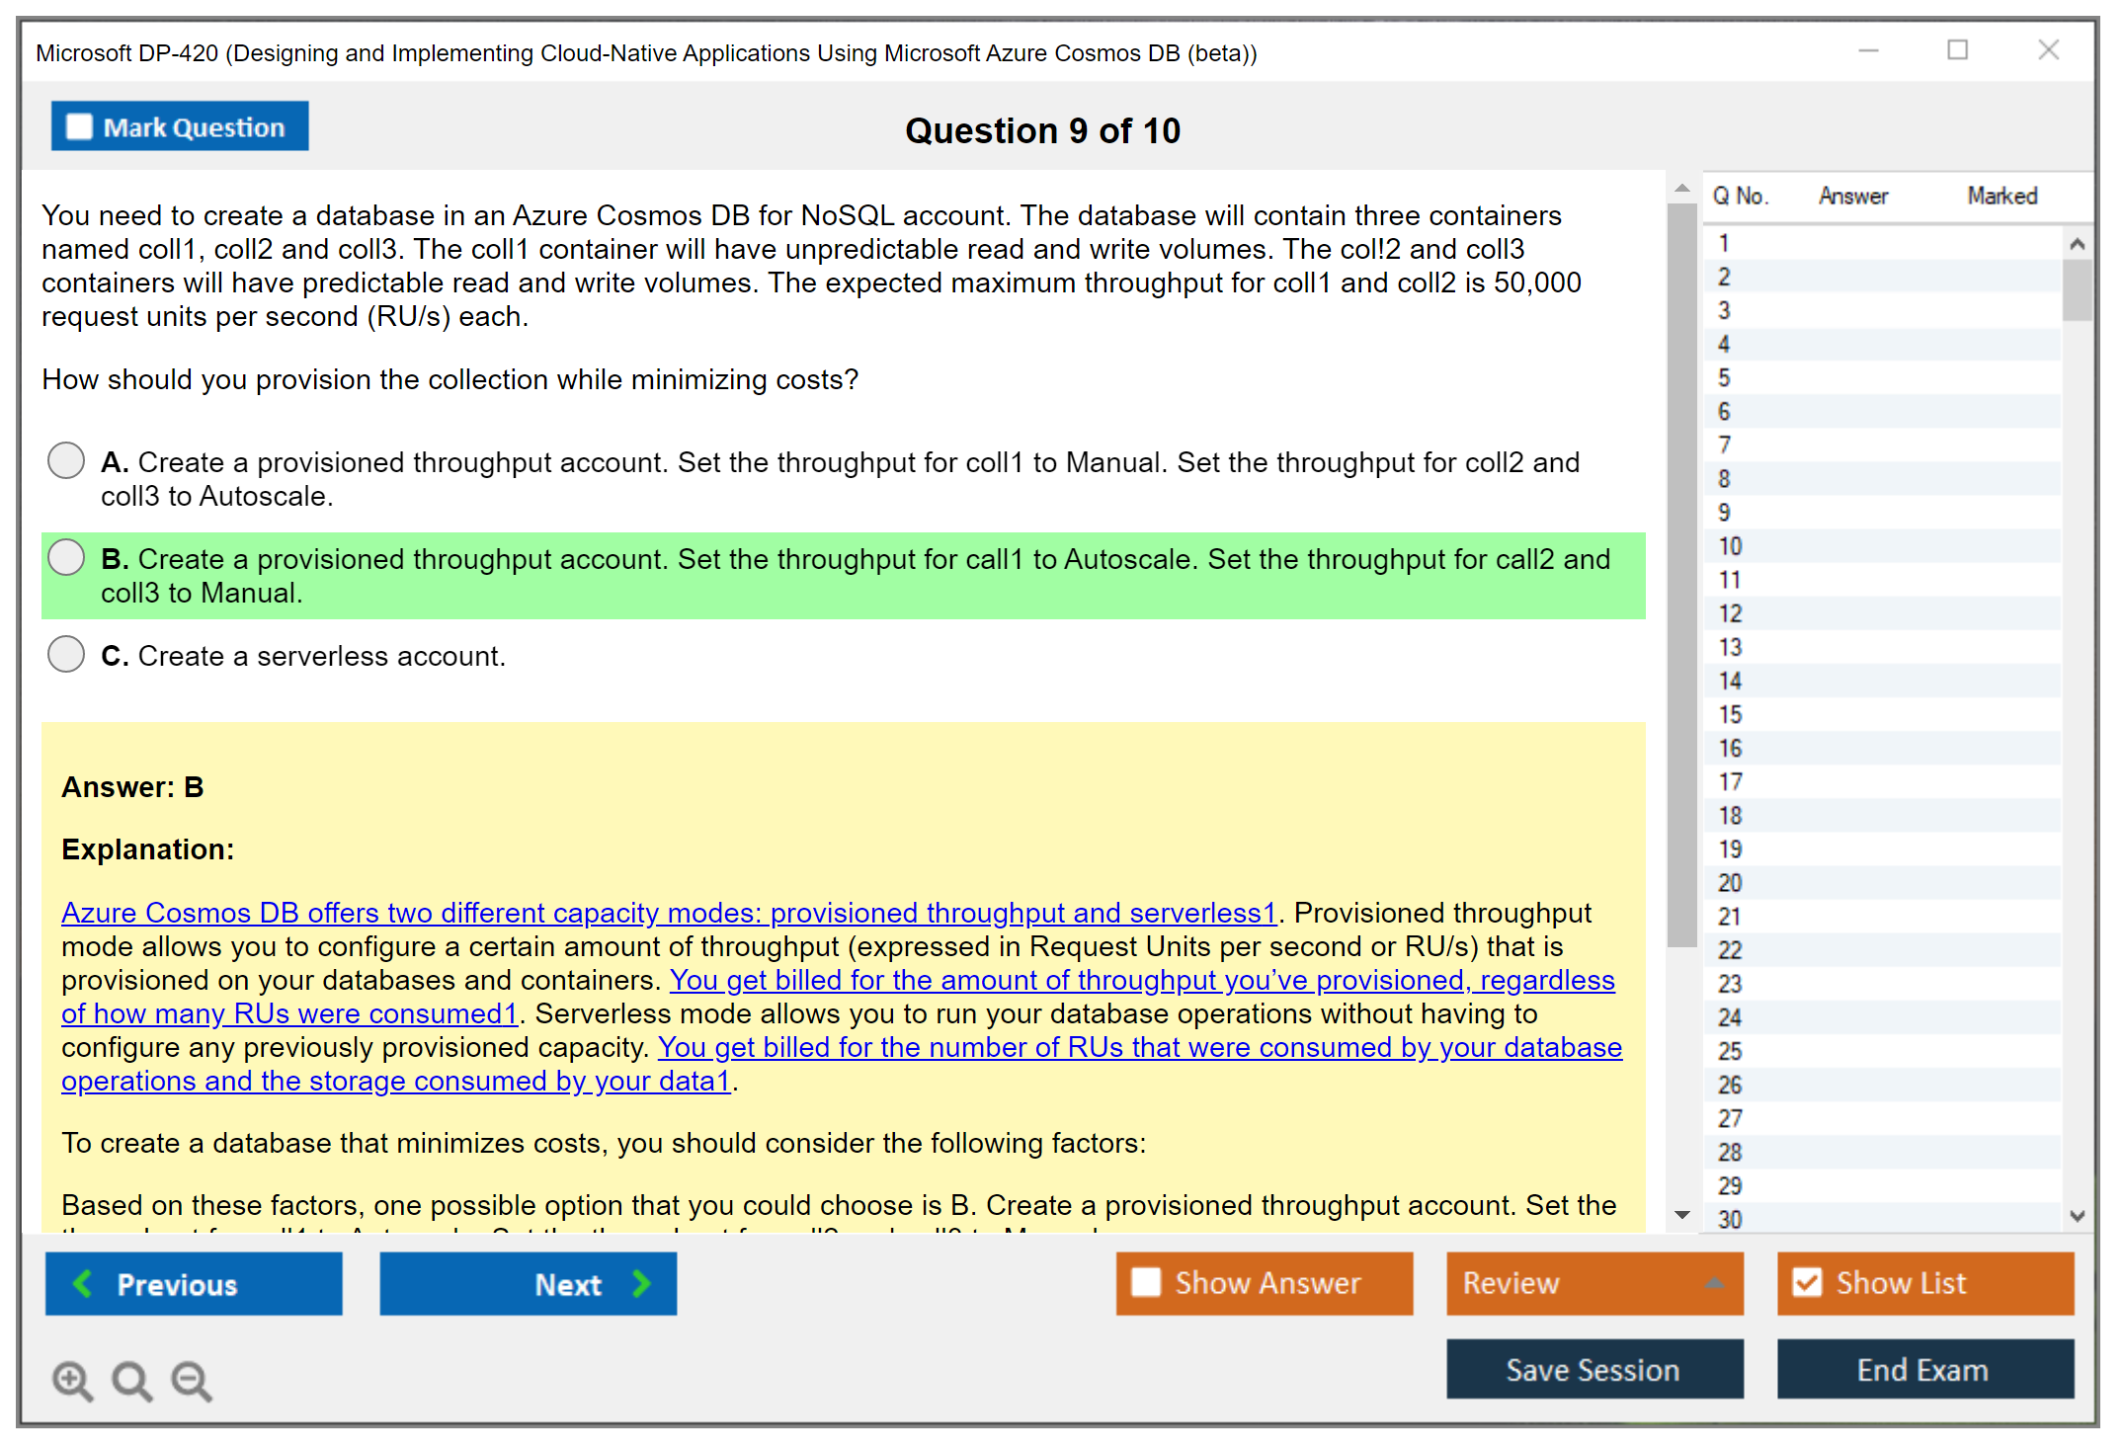Click question pane scroll-down arrow
Image resolution: width=2124 pixels, height=1452 pixels.
[1682, 1215]
